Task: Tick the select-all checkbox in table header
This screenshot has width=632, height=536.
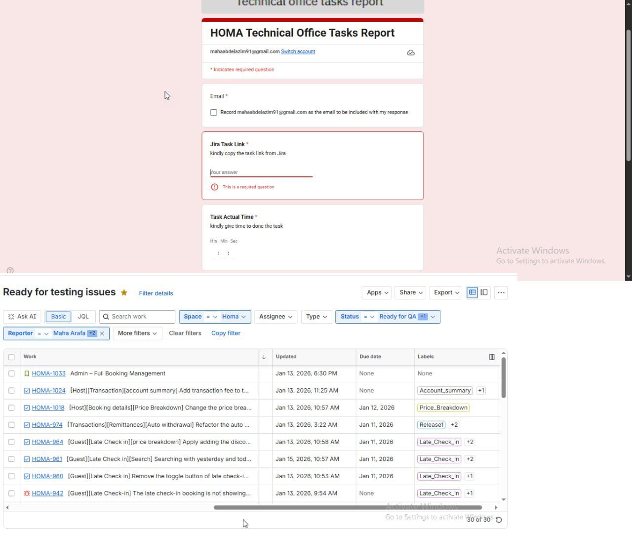Action: (x=11, y=357)
